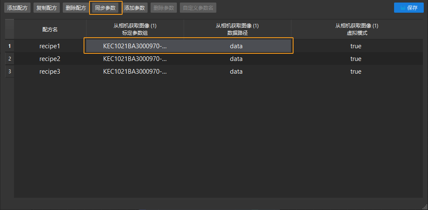Click the 复制配方 button
Screen dimensions: 428x210
pos(46,8)
